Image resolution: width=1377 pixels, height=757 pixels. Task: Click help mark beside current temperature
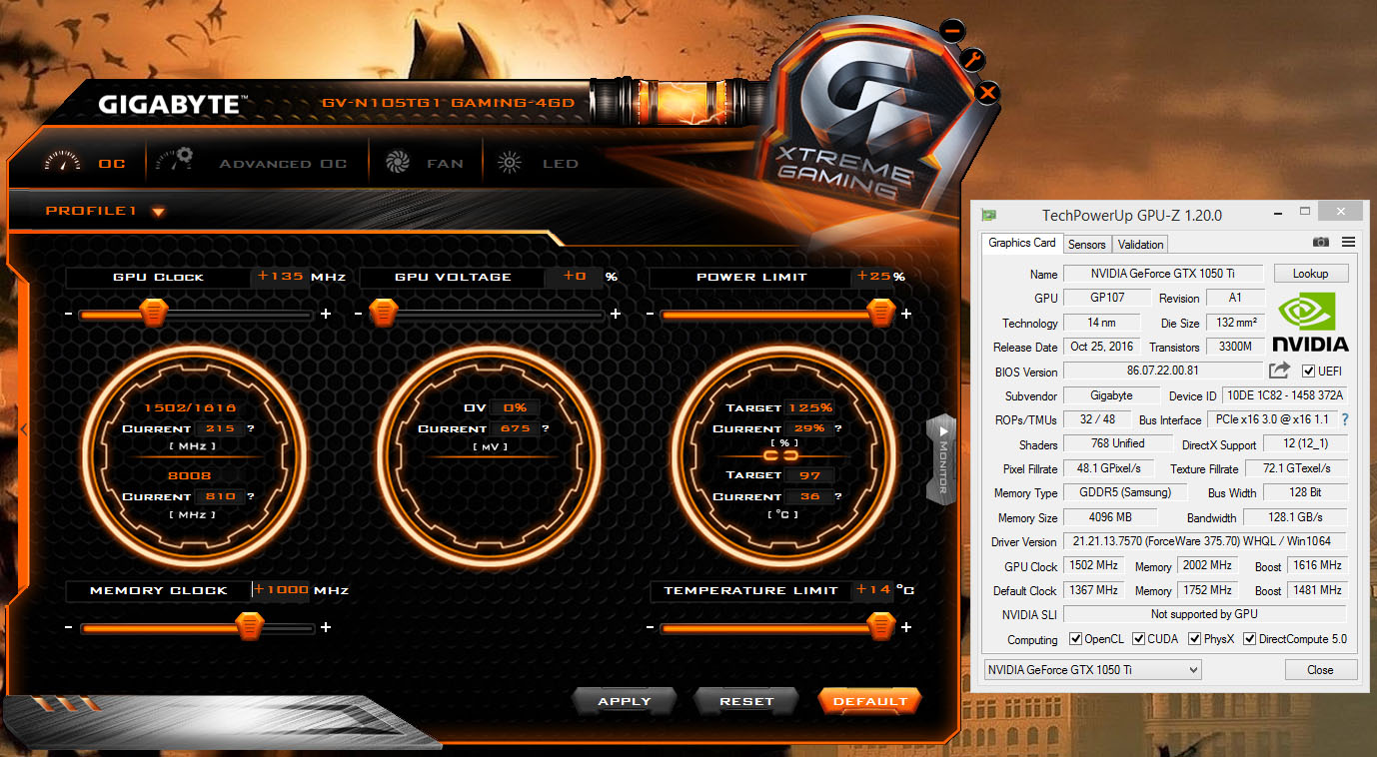click(840, 496)
